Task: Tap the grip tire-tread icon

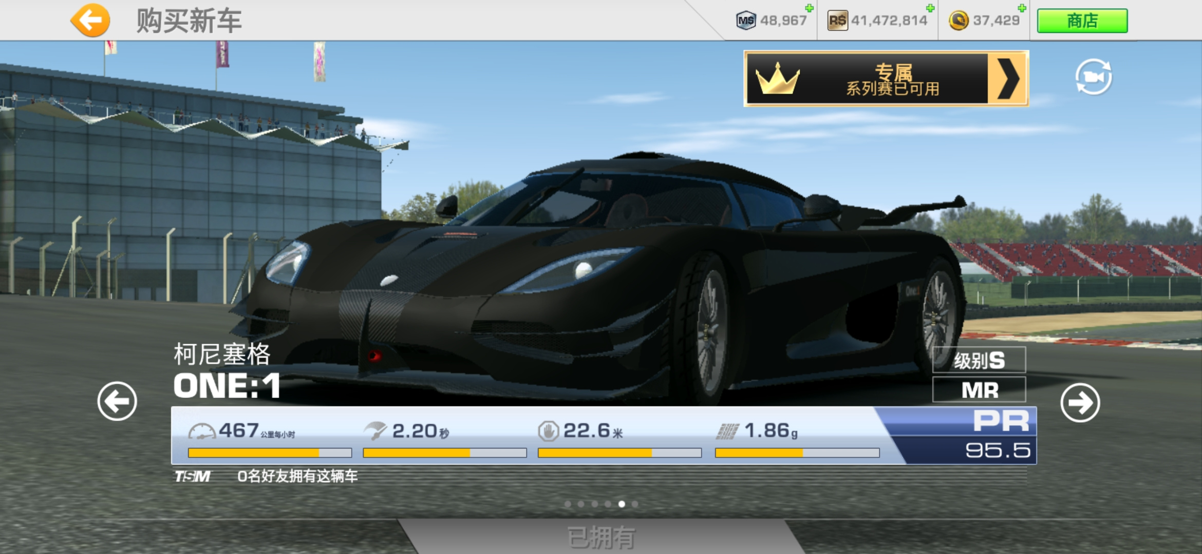Action: coord(728,431)
